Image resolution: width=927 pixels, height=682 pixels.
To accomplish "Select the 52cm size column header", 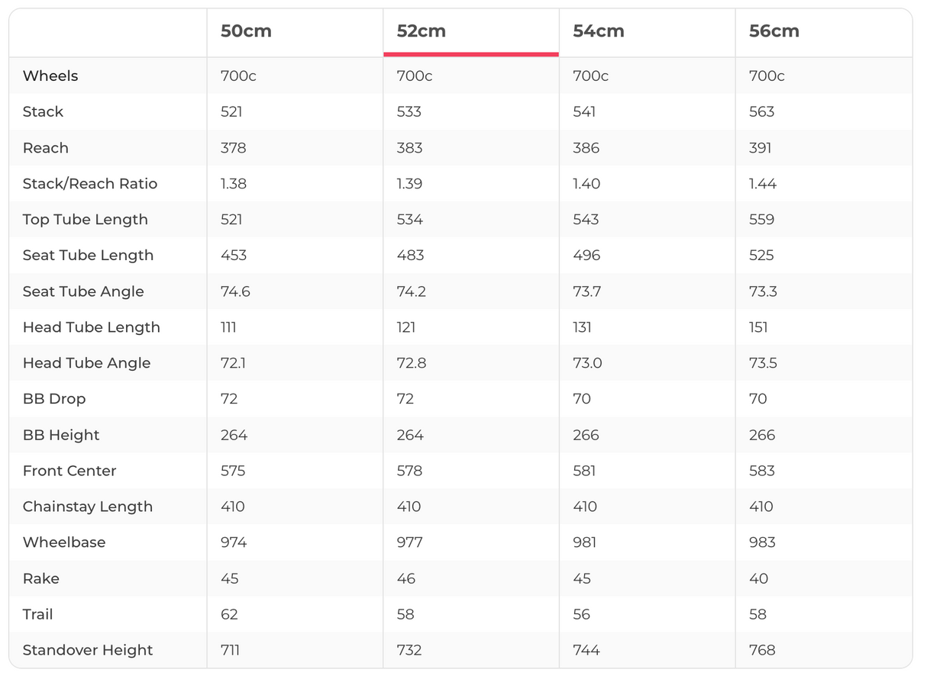I will [x=421, y=31].
